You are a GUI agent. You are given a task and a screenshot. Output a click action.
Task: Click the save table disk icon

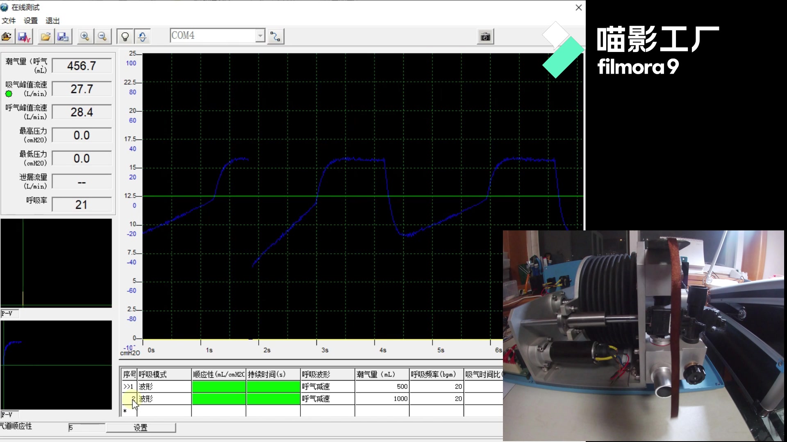(x=63, y=37)
